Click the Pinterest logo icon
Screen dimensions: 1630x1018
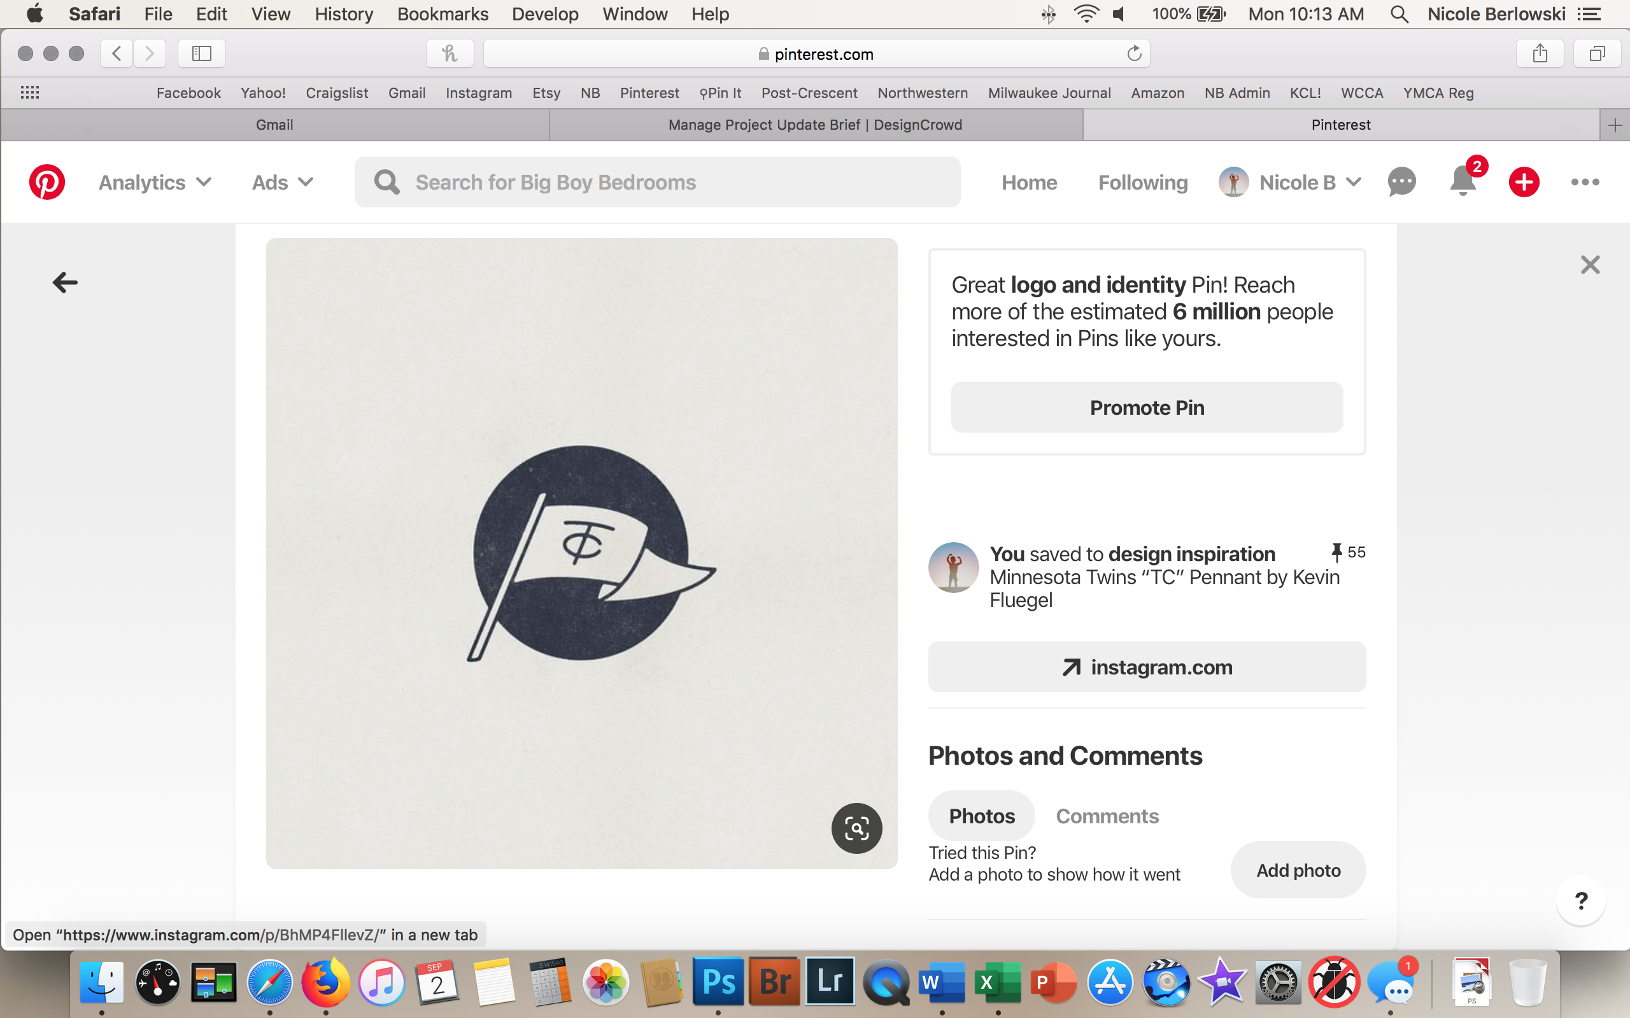pos(46,182)
